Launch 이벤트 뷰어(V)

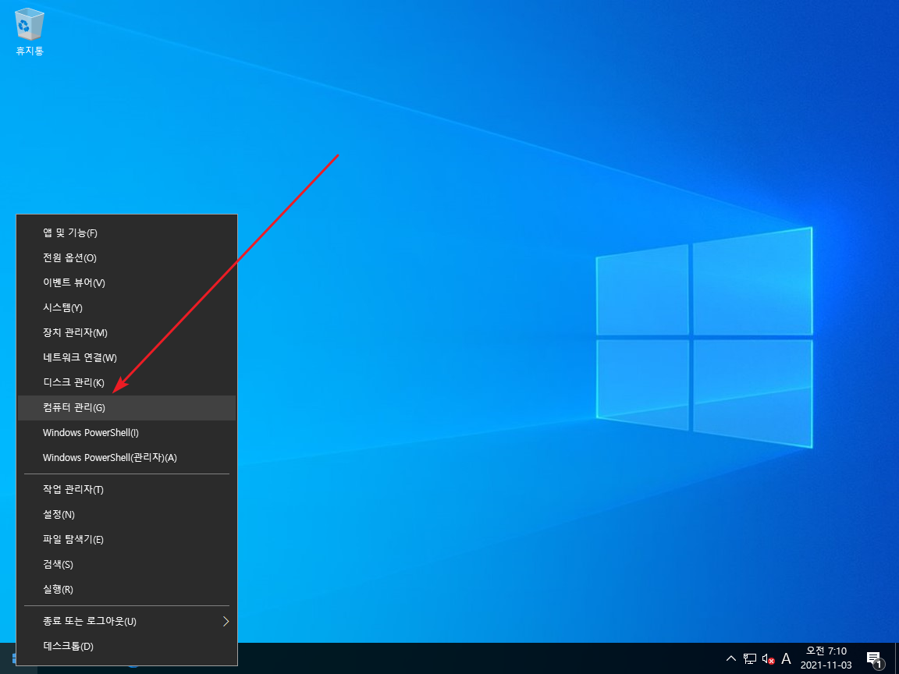(x=126, y=282)
